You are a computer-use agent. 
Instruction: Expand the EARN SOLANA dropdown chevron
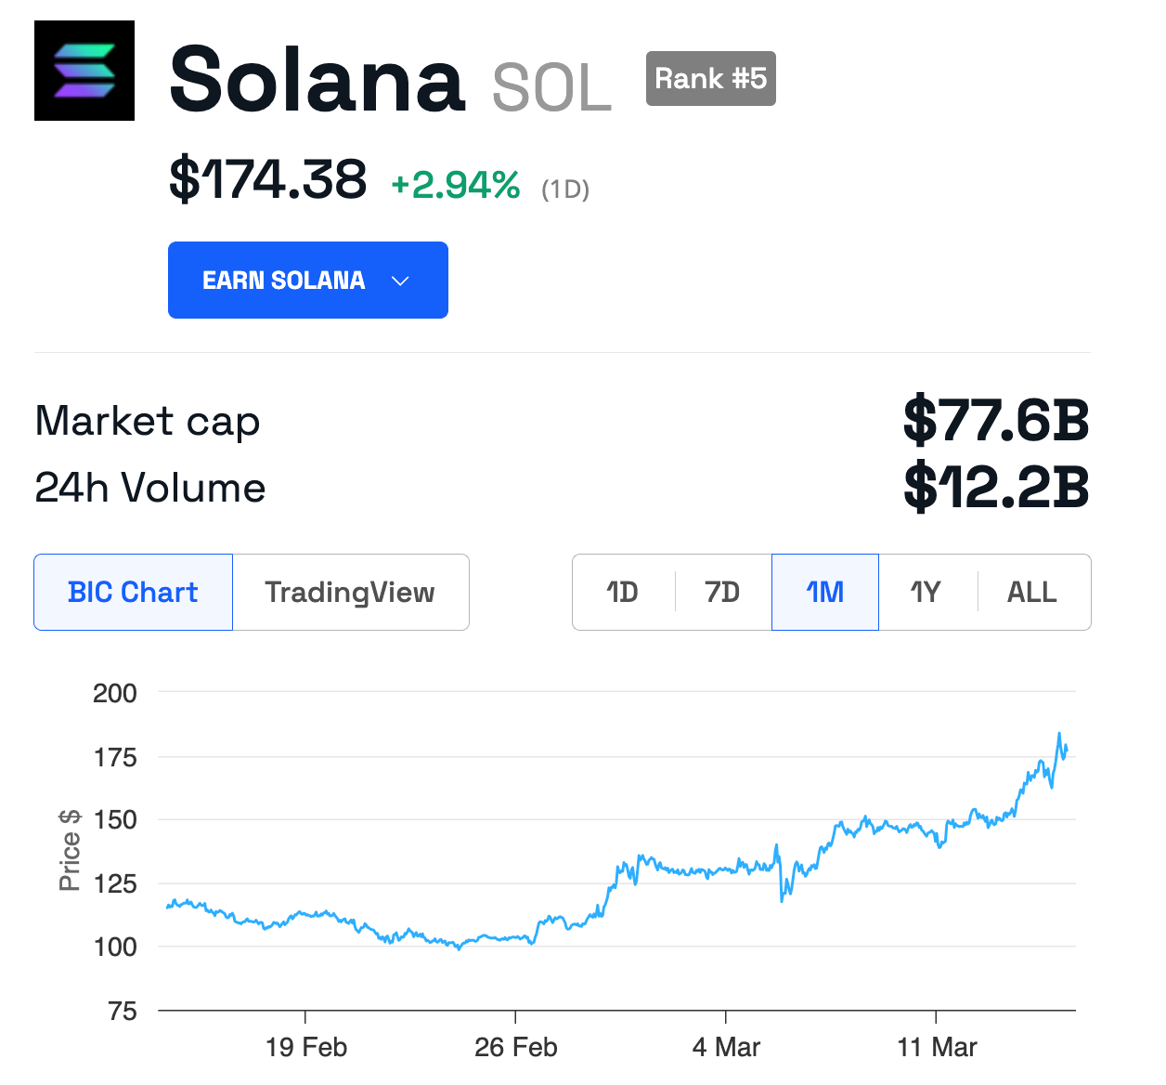point(399,280)
